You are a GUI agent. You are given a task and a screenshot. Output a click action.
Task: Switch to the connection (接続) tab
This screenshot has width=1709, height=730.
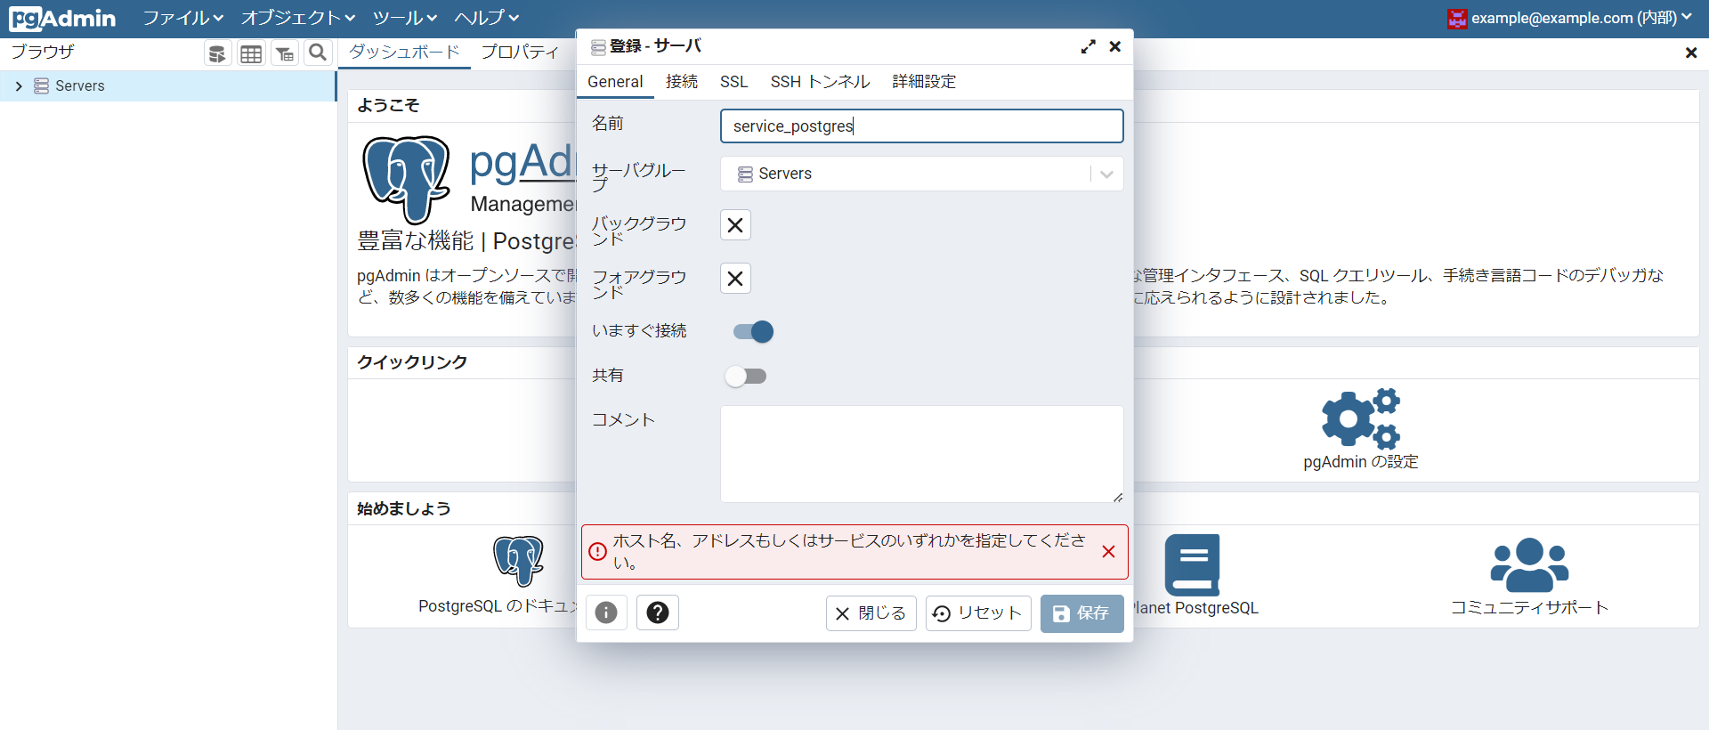click(x=682, y=82)
